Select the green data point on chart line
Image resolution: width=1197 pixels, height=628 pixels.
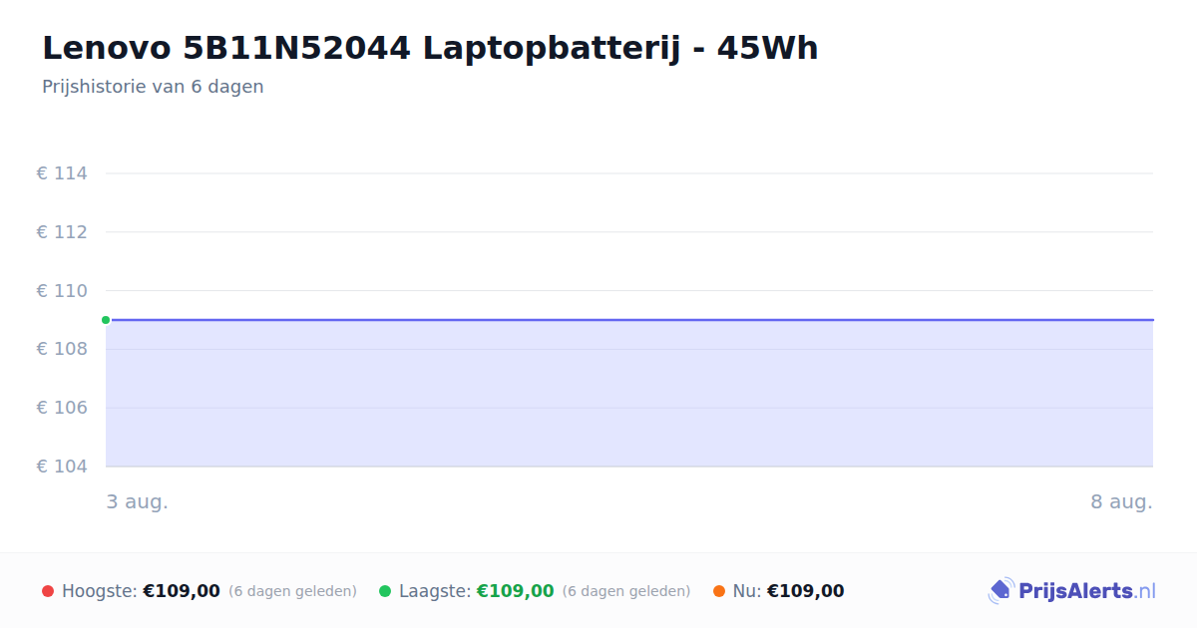tap(106, 320)
